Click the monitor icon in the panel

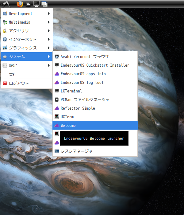(36, 4)
